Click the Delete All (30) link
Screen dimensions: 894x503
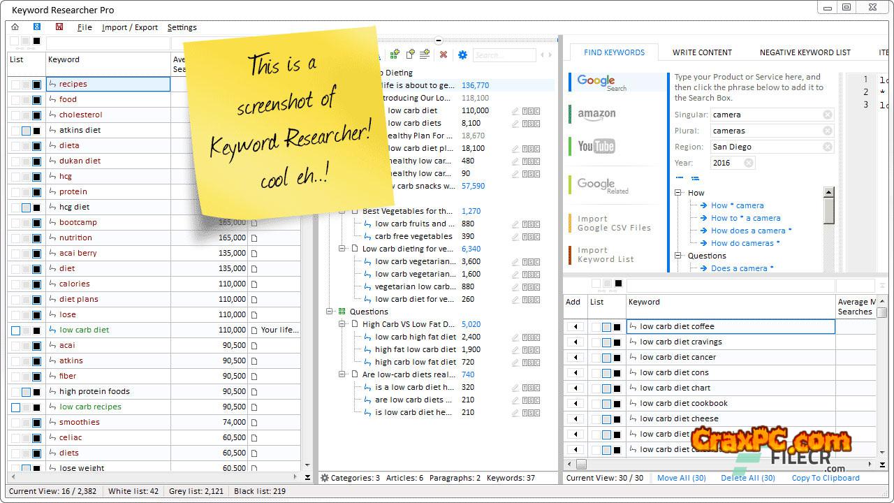pyautogui.click(x=748, y=478)
